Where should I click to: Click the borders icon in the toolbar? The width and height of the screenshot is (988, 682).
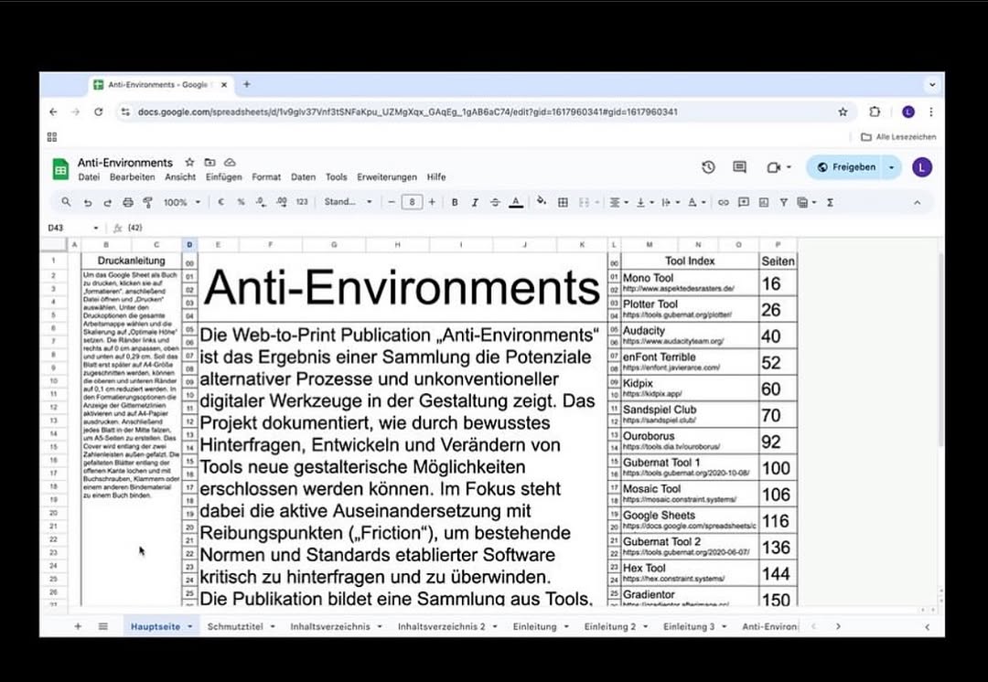click(563, 202)
